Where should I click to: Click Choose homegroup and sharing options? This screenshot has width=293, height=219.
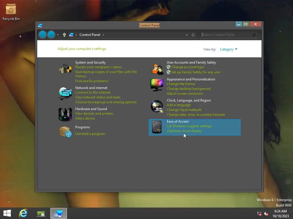(106, 102)
